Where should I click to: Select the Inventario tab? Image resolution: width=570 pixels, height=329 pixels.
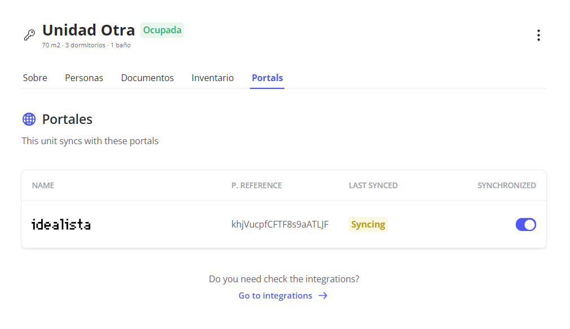click(x=213, y=78)
